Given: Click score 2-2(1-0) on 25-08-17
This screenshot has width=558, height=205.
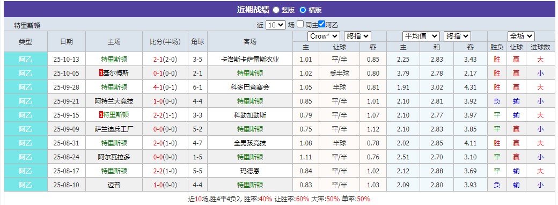Looking at the screenshot, I should [165, 171].
